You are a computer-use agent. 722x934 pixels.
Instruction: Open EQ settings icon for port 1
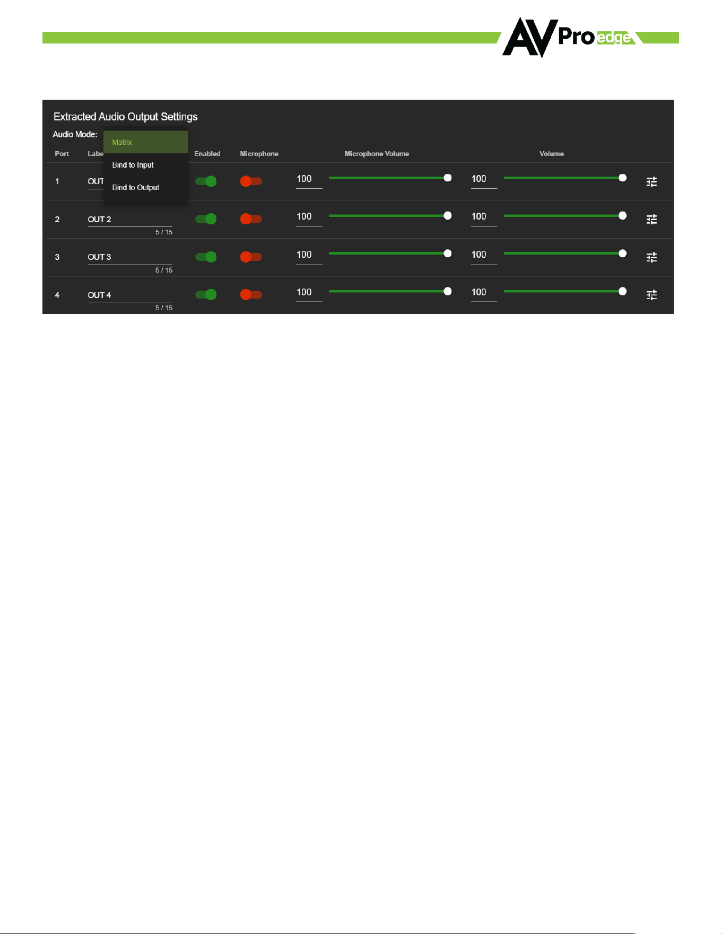click(651, 181)
